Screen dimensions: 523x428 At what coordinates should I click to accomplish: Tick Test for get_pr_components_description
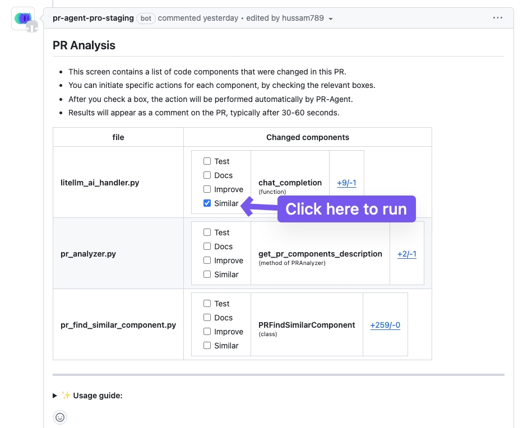[x=207, y=232]
